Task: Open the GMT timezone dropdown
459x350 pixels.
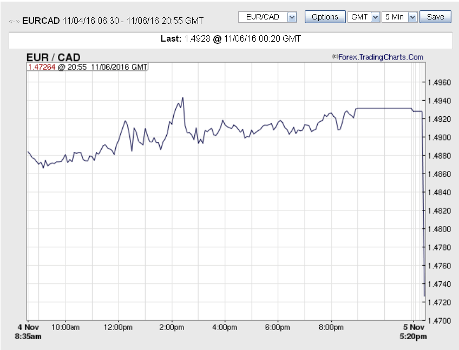Action: point(364,17)
